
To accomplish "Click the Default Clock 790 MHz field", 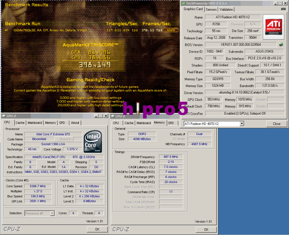I will pyautogui.click(x=213, y=106).
